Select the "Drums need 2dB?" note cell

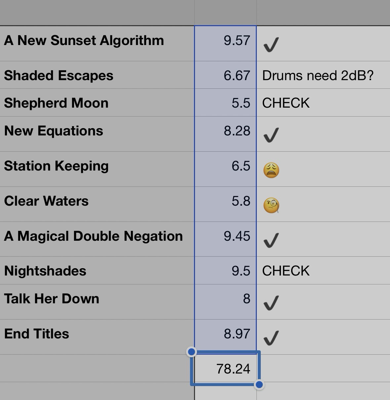coord(318,75)
